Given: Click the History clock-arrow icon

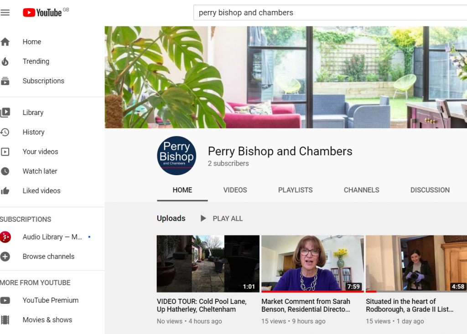Looking at the screenshot, I should (x=5, y=132).
